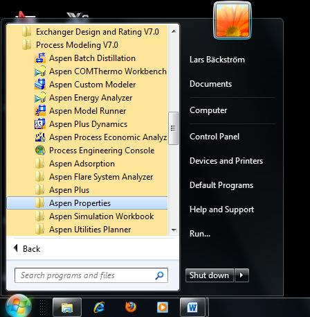Open Windows Media Player from the taskbar
Image resolution: width=310 pixels, height=317 pixels.
coord(163,307)
